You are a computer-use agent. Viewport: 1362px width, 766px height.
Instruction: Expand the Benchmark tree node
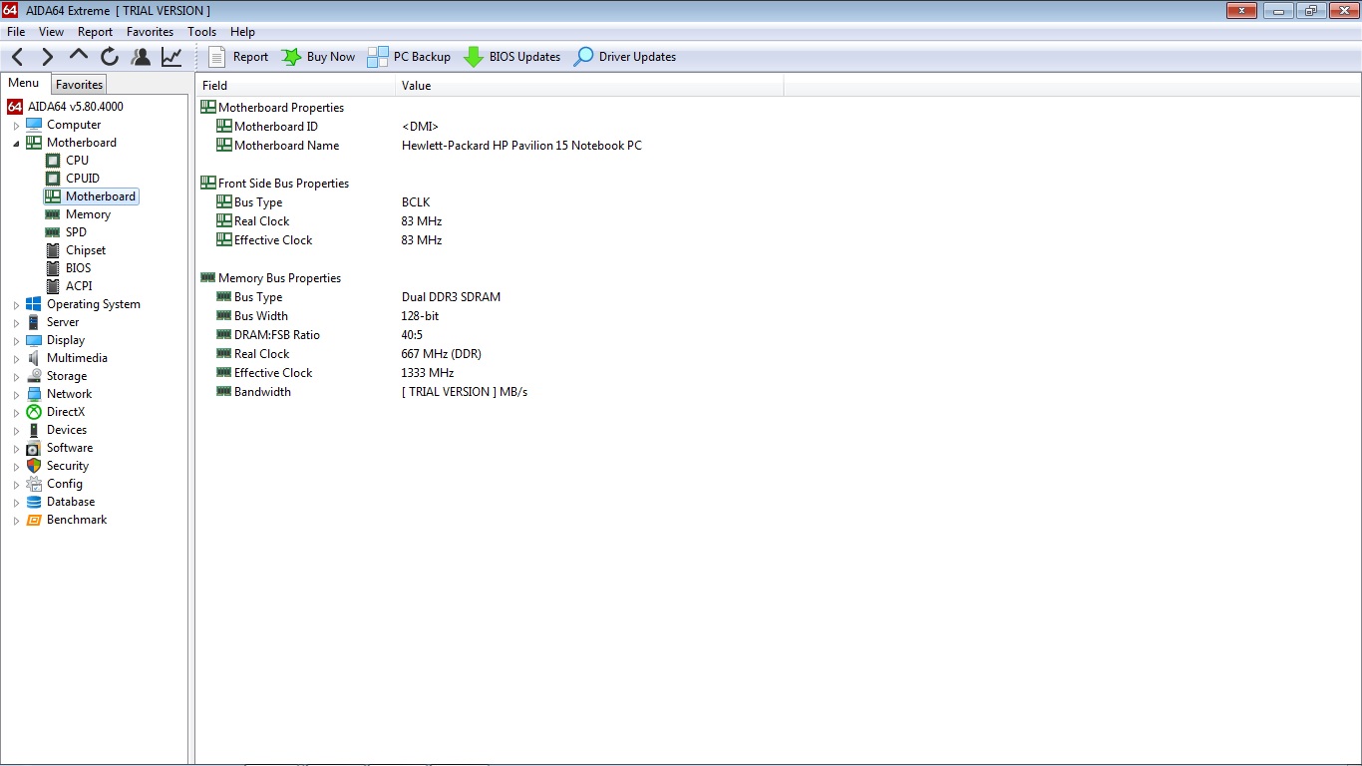(x=16, y=521)
